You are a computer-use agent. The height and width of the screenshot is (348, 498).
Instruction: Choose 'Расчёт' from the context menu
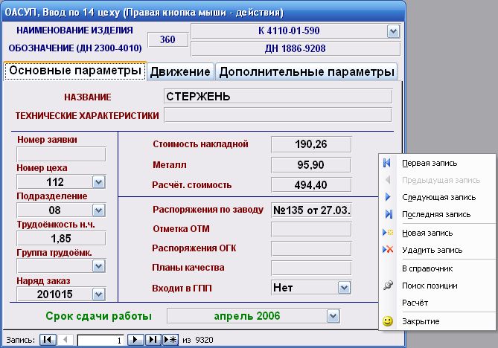(415, 303)
